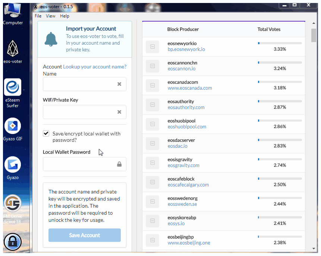Open eoshuobipool.com link
The image size is (321, 256).
(x=187, y=127)
